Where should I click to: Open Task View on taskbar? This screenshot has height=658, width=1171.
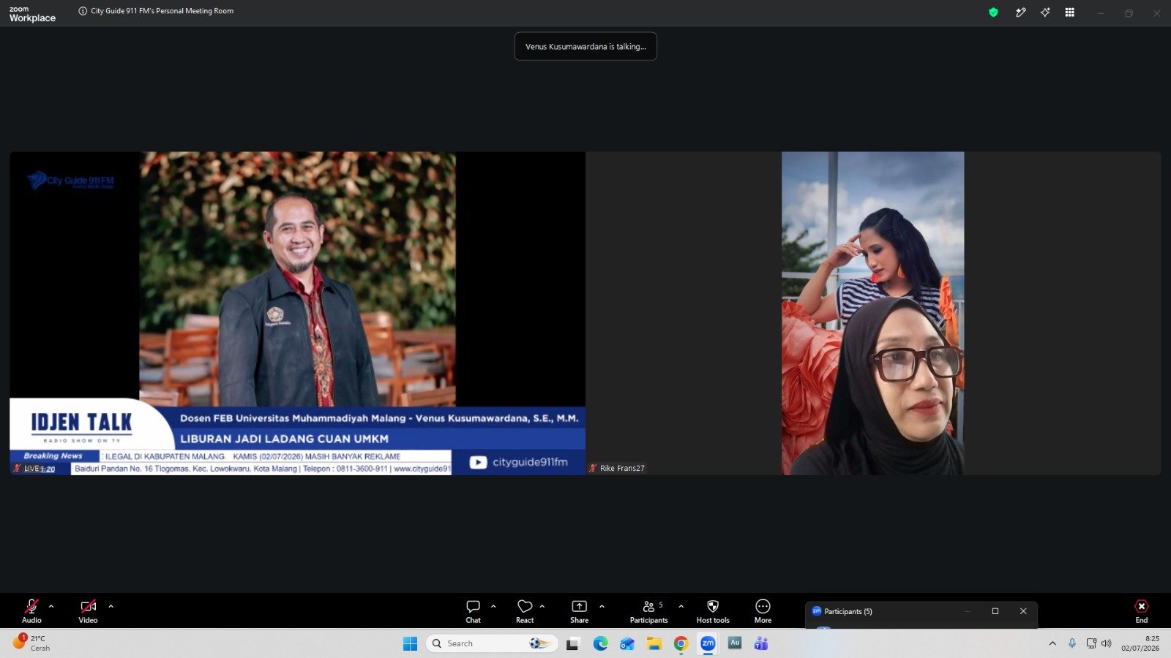[572, 643]
